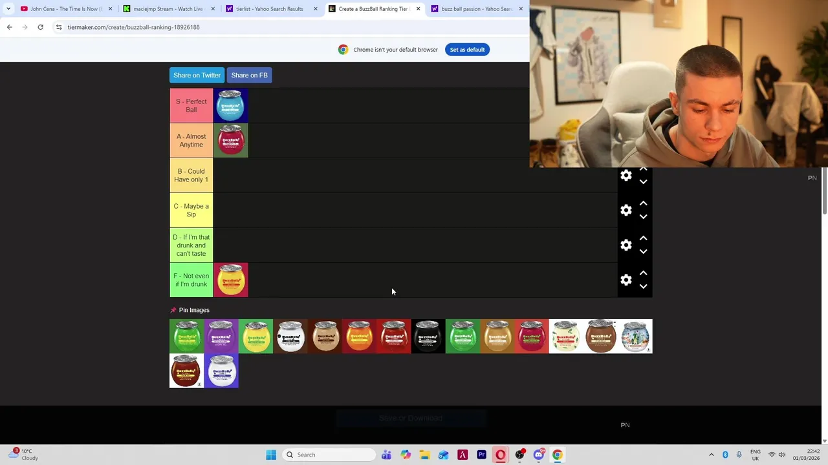Screen dimensions: 828x465
Task: Pick blue BuzzBall in S tier
Action: [x=231, y=105]
